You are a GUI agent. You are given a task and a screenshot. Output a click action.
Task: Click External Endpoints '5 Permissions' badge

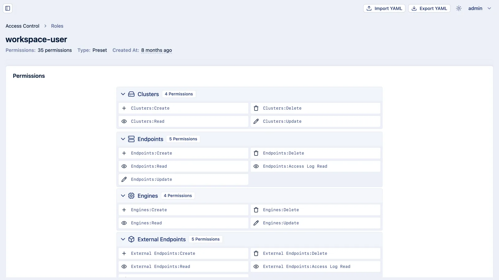point(206,239)
